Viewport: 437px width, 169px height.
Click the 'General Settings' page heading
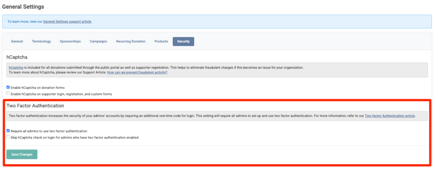coord(23,7)
